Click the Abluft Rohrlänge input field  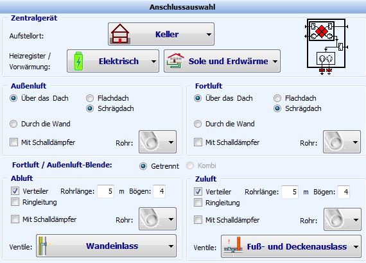click(105, 191)
